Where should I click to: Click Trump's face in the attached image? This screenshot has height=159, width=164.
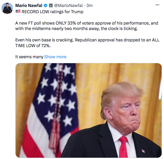127,113
